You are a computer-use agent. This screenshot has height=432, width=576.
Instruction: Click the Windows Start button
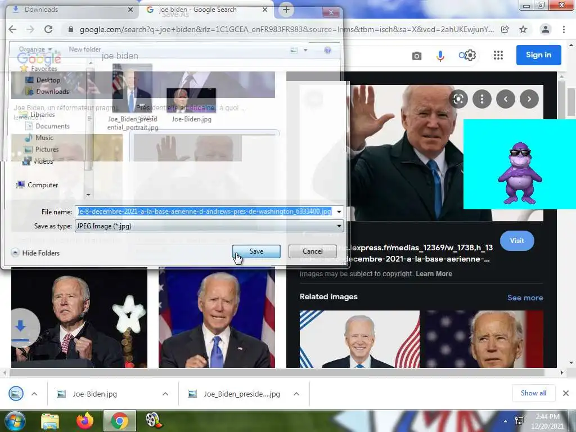pyautogui.click(x=14, y=421)
